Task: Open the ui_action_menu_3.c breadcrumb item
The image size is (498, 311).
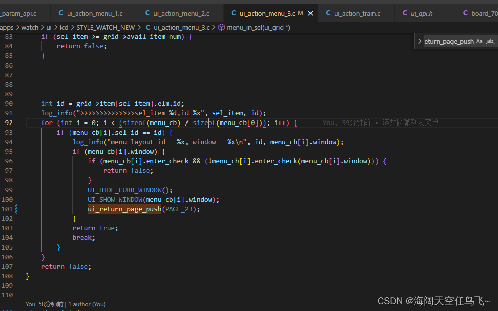Action: [x=181, y=28]
